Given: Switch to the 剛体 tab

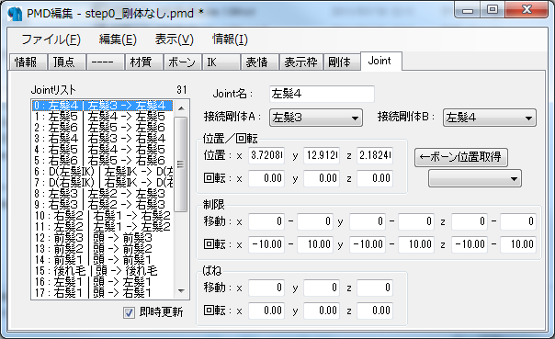Looking at the screenshot, I should click(x=342, y=62).
